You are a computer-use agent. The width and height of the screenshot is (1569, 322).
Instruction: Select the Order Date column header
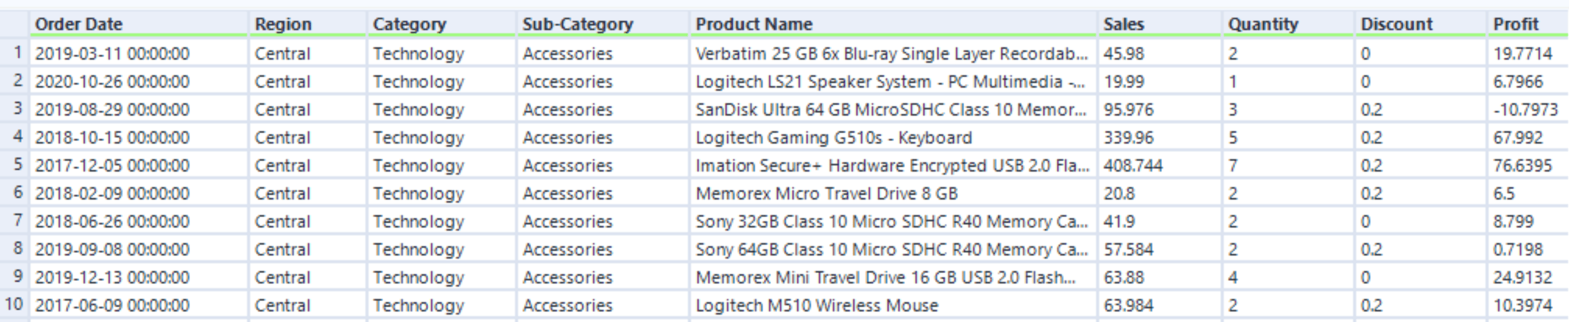138,24
